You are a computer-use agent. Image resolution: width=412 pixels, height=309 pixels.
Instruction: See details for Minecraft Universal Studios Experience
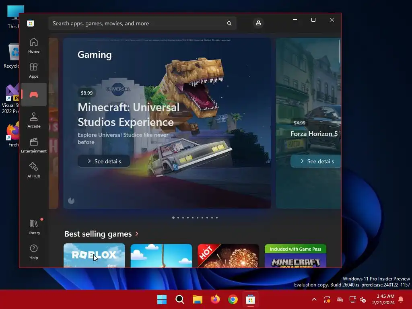(104, 161)
